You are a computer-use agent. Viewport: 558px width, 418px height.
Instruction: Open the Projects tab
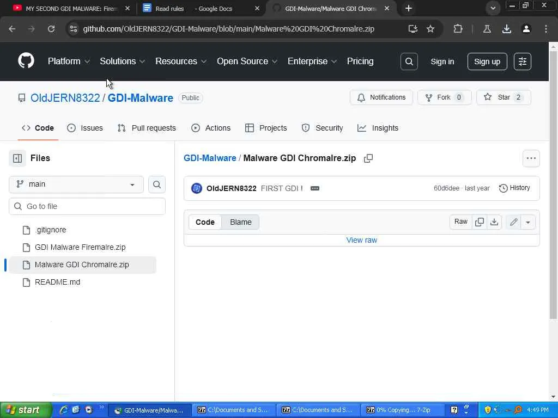266,128
